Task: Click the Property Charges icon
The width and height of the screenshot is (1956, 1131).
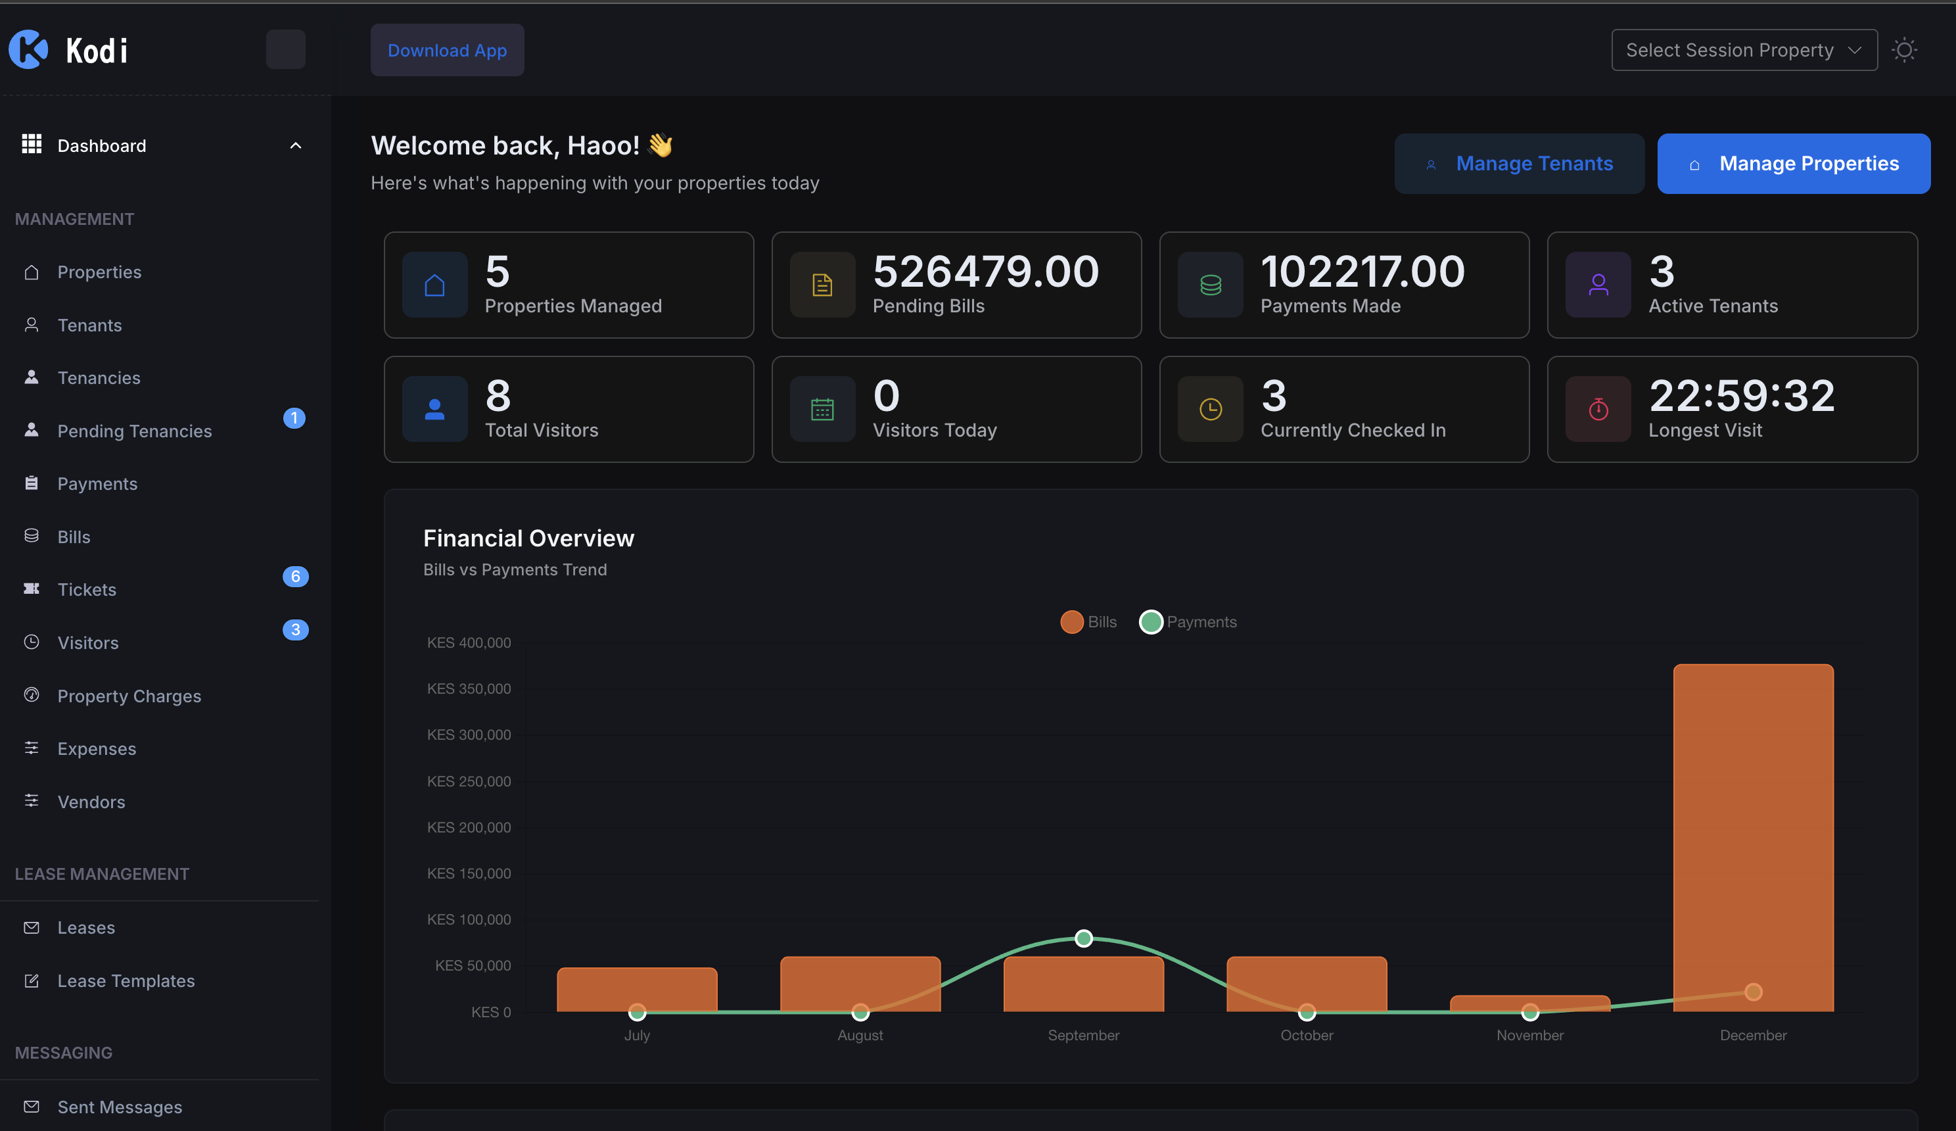Action: (32, 695)
